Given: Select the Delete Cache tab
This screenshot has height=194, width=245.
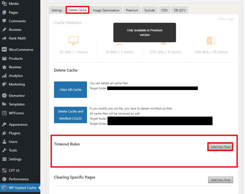Looking at the screenshot, I should 78,10.
